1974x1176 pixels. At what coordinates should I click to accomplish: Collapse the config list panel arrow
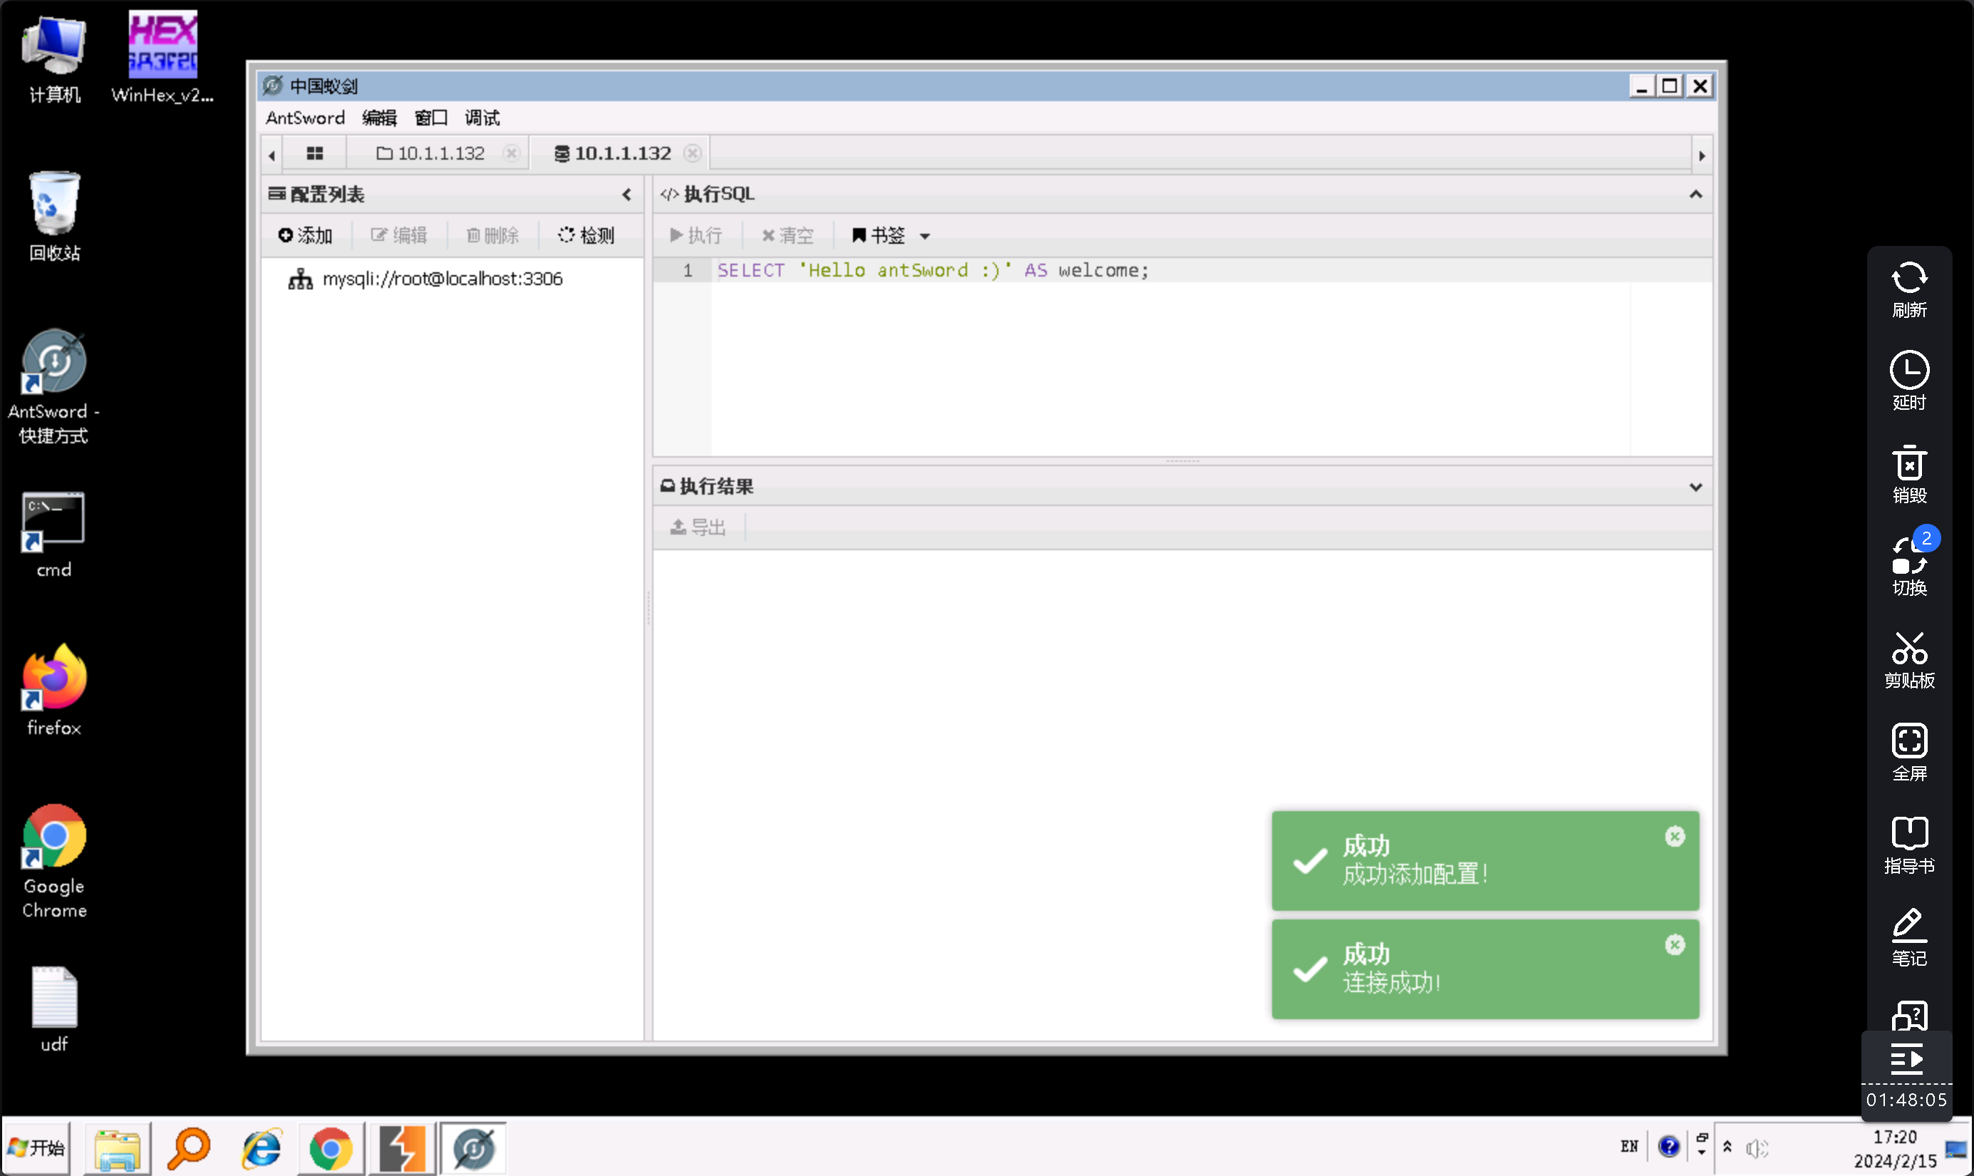(x=626, y=195)
